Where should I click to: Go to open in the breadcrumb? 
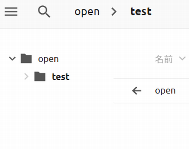[87, 12]
